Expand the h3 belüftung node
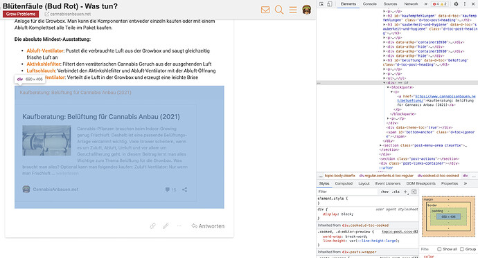Viewport: 478px width, 258px height. coord(384,60)
